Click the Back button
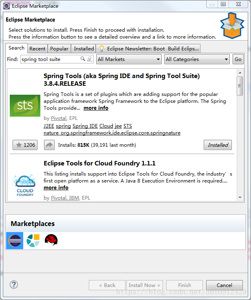Image resolution: width=251 pixels, height=300 pixels. (107, 285)
